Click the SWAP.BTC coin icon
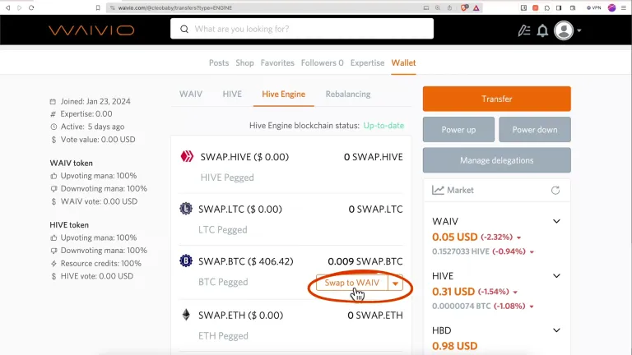632x355 pixels. (x=186, y=260)
